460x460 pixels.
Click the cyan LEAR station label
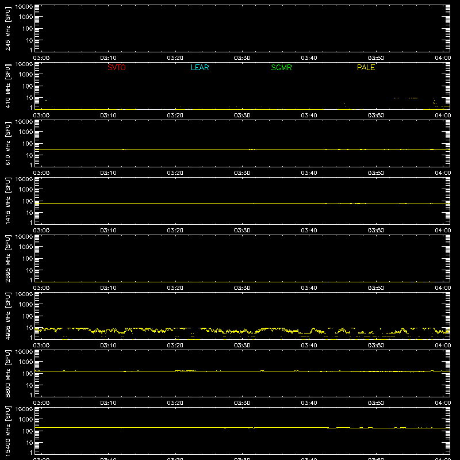(x=200, y=67)
